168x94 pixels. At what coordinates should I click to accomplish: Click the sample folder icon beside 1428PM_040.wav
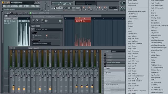click(x=33, y=30)
